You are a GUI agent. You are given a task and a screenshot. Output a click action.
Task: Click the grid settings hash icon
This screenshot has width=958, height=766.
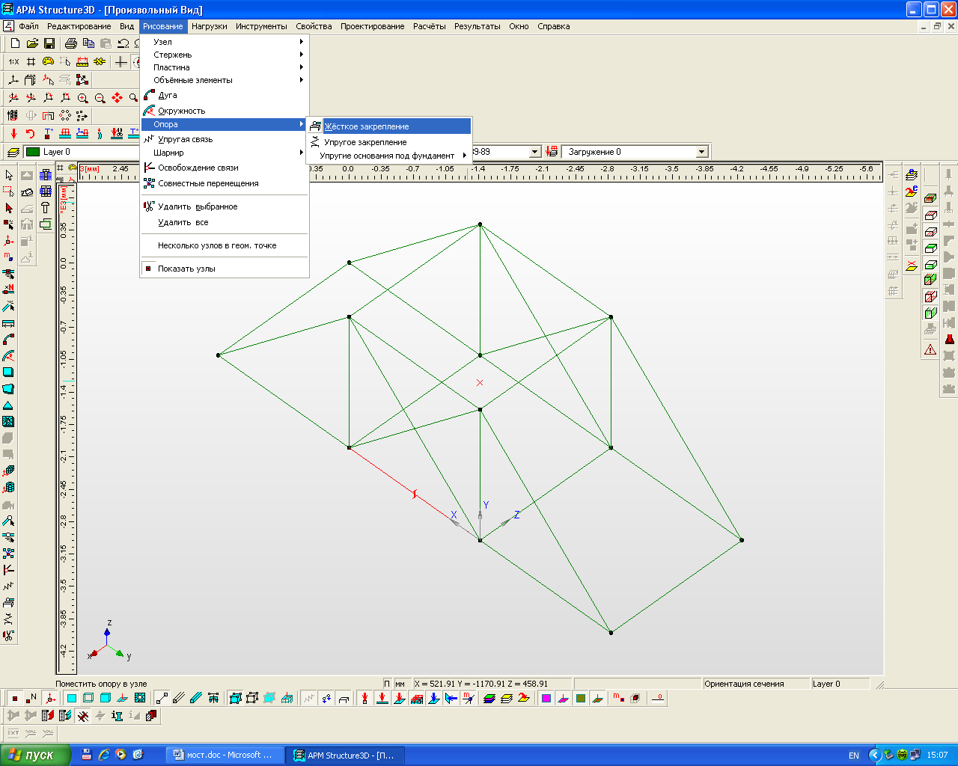pyautogui.click(x=31, y=61)
